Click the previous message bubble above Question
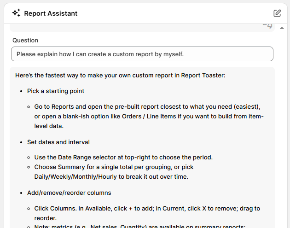The height and width of the screenshot is (228, 290). (x=138, y=27)
